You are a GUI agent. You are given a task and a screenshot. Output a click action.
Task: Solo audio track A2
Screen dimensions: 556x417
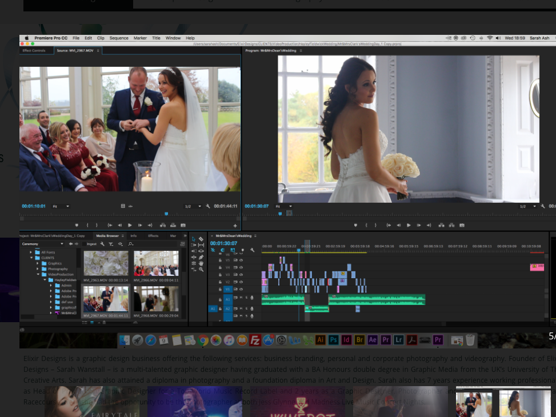(x=246, y=308)
